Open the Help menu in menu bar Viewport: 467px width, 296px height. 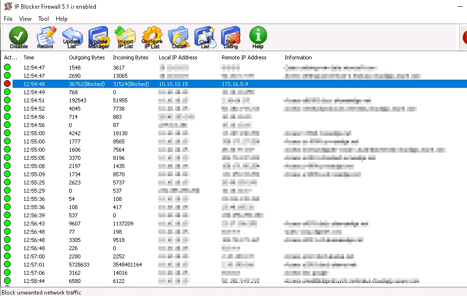coord(61,19)
